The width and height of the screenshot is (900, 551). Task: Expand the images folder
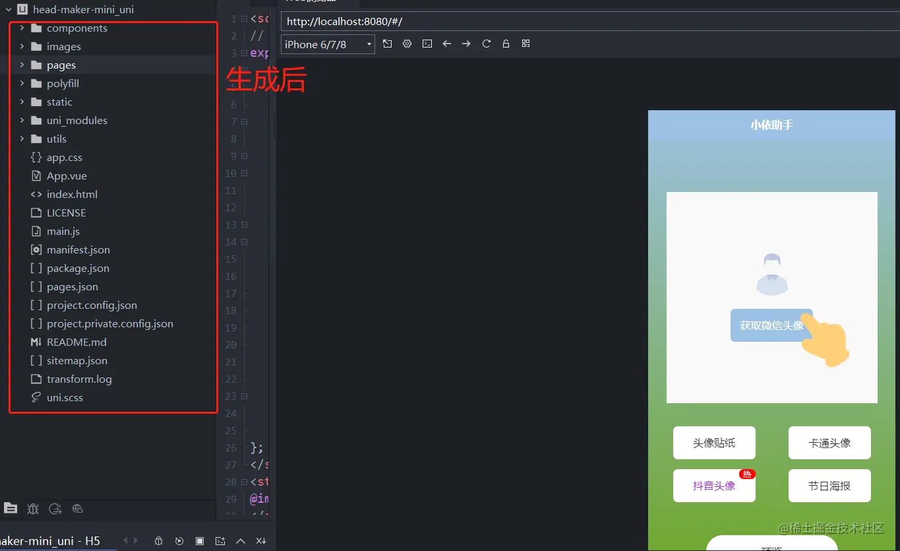[22, 47]
